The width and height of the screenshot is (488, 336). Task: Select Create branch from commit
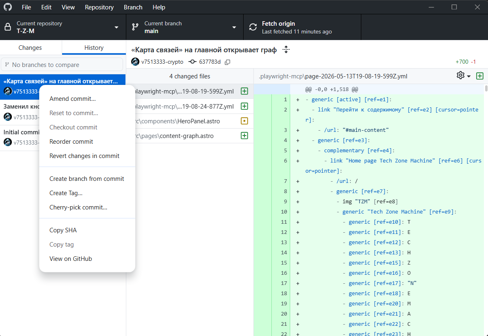point(87,179)
